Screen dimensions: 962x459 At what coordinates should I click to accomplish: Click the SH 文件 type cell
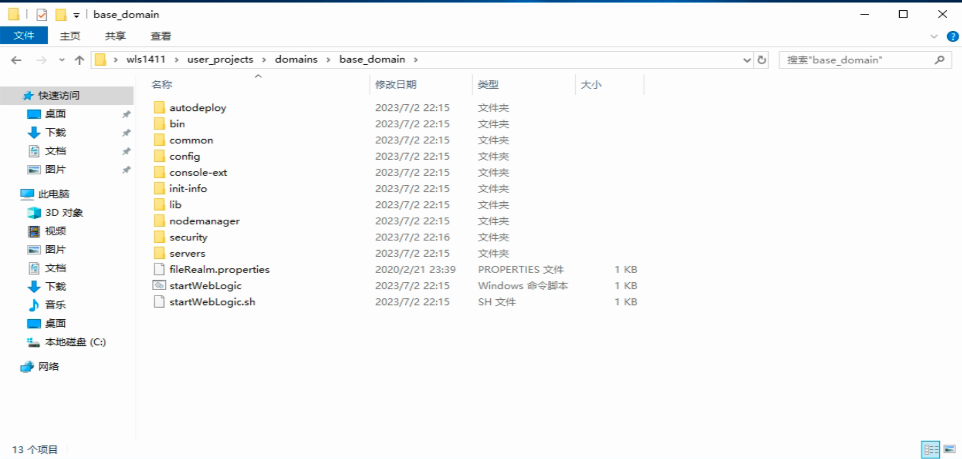point(496,301)
